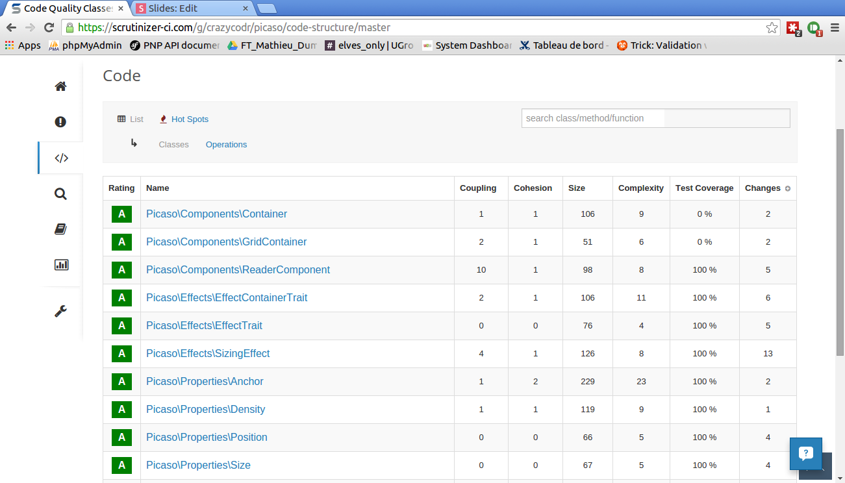Click the green circular extension icon

pyautogui.click(x=814, y=28)
